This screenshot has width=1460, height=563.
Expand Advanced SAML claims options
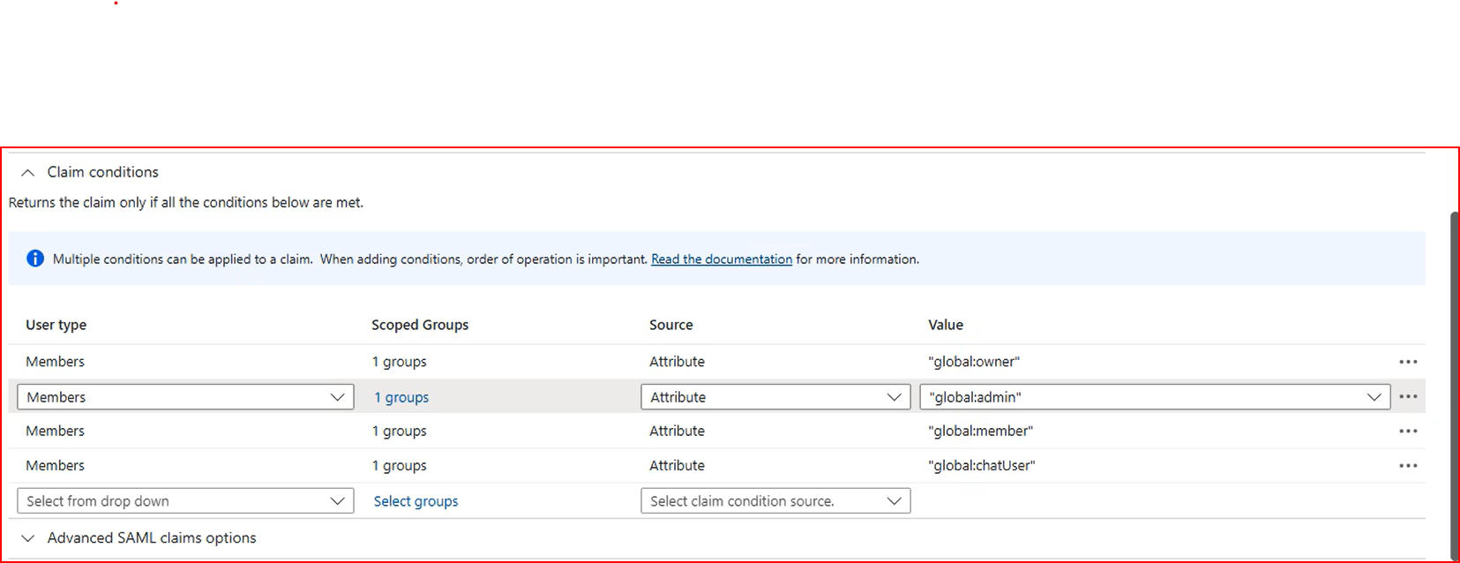tap(28, 538)
